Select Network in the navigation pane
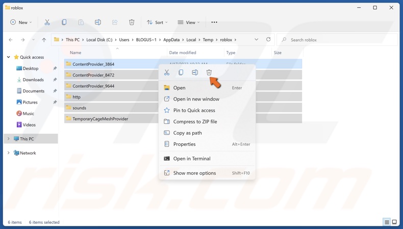This screenshot has width=403, height=229. coord(28,153)
